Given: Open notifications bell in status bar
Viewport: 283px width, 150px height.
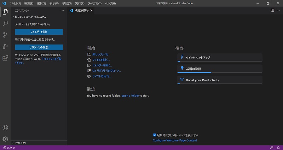Looking at the screenshot, I should [278, 148].
